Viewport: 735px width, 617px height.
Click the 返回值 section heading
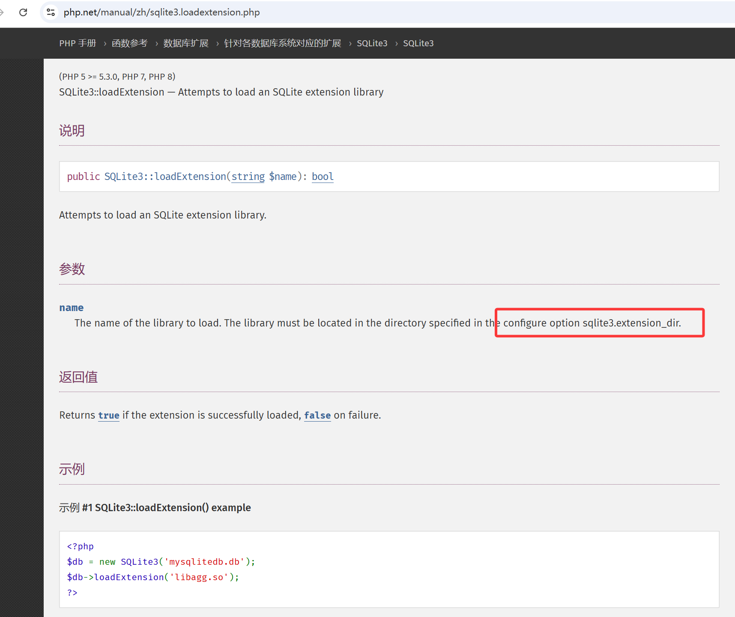click(78, 377)
